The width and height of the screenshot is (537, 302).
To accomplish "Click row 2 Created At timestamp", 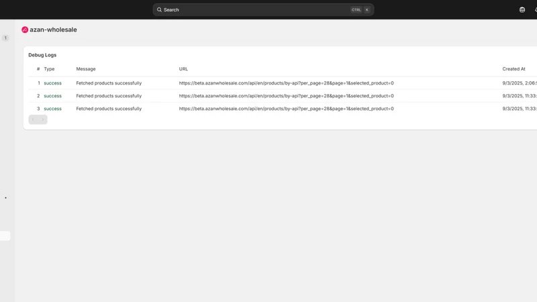I will [520, 96].
